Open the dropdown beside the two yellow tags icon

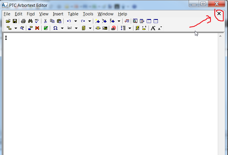click(16, 28)
